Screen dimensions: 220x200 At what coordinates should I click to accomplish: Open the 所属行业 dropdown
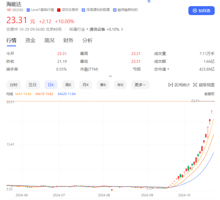tap(79, 29)
